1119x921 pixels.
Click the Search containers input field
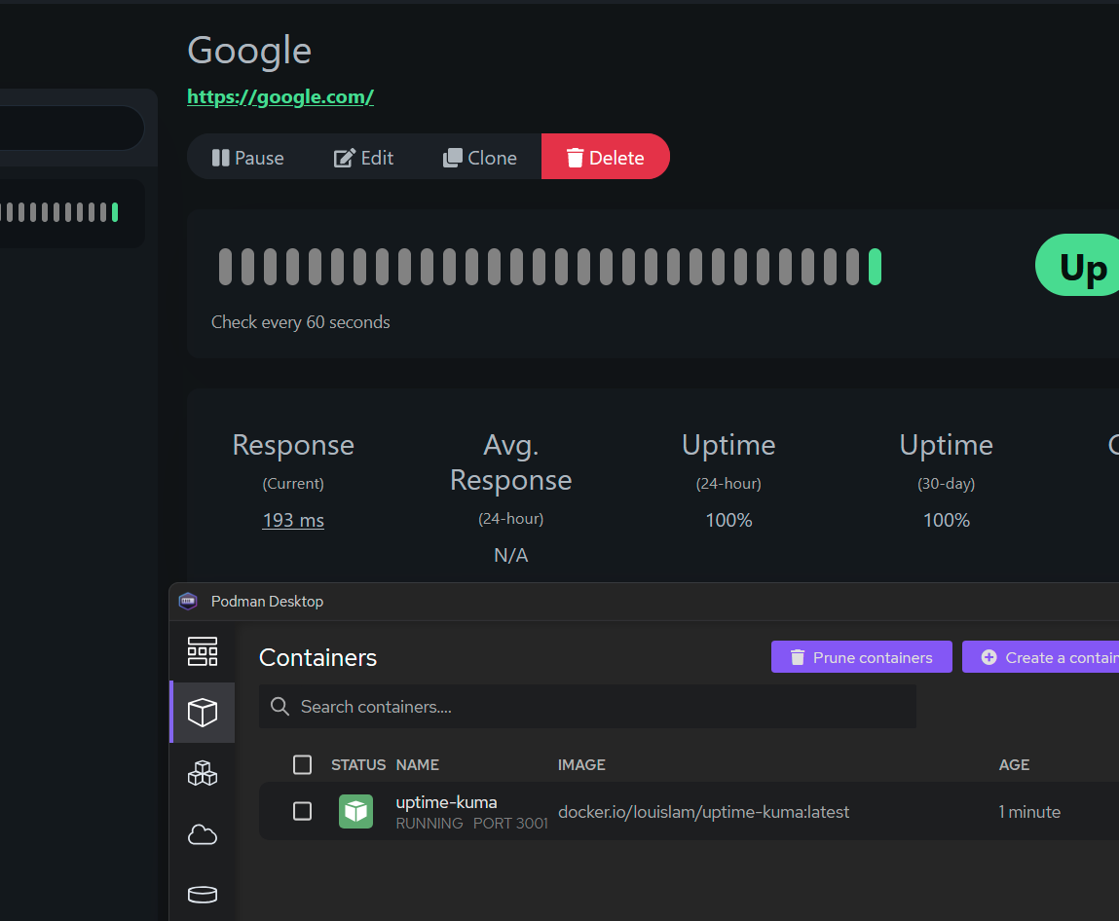[584, 706]
